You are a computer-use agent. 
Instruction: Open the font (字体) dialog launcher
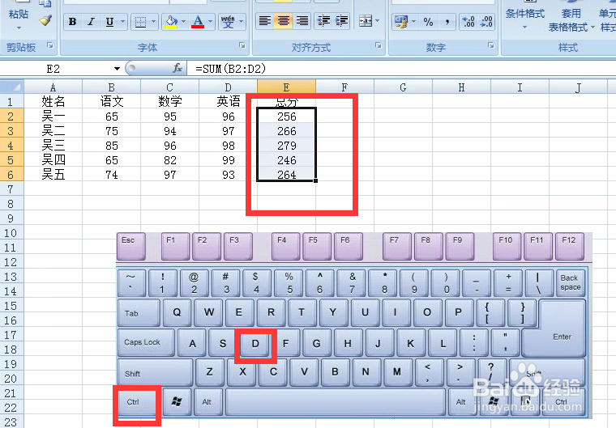[x=242, y=45]
